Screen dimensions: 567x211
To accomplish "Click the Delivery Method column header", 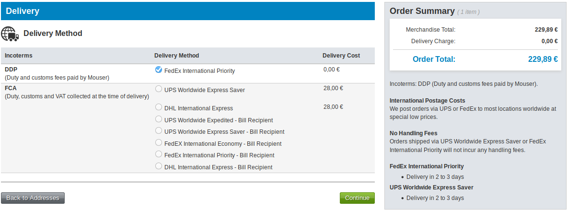I will (x=176, y=55).
